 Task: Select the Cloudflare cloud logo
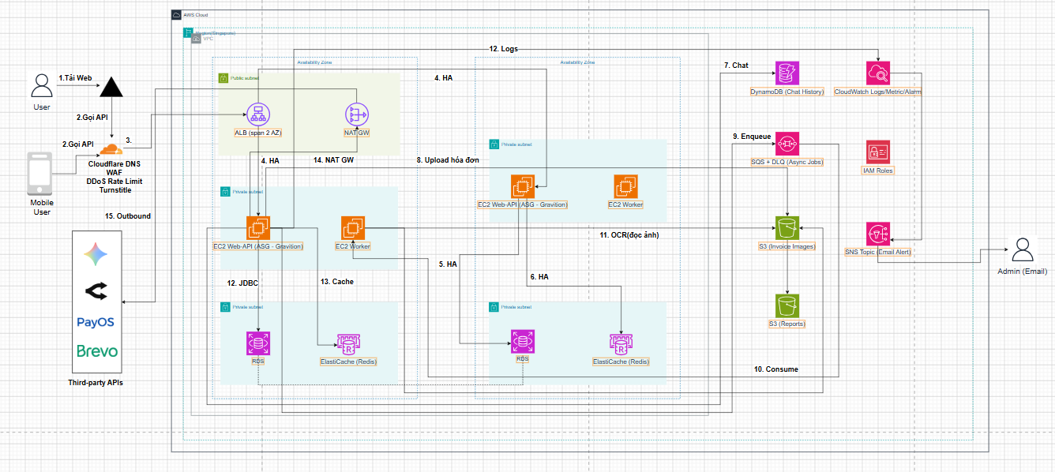(x=111, y=148)
